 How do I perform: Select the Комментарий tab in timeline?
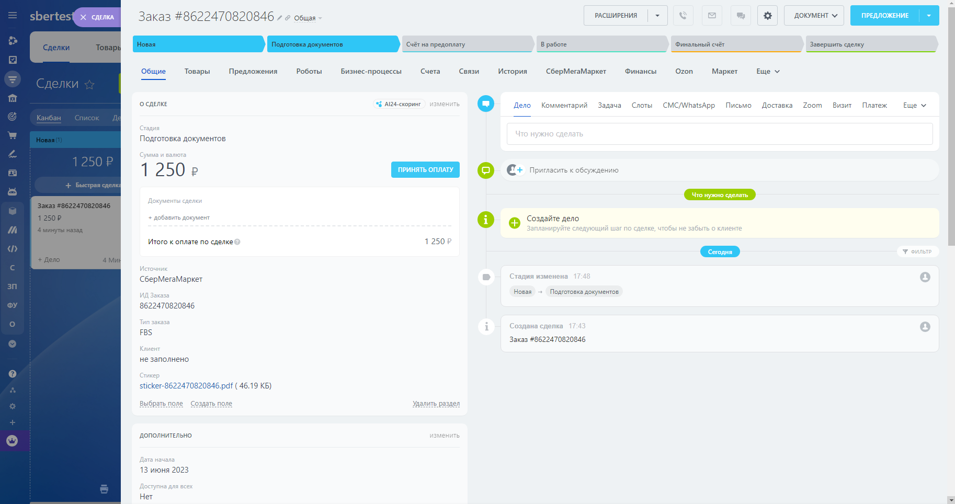point(564,106)
